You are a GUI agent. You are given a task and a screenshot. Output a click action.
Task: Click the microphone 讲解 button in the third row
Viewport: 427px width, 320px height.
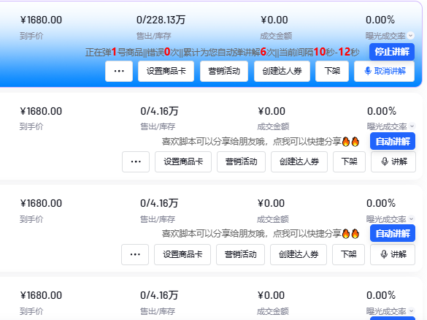coord(393,254)
